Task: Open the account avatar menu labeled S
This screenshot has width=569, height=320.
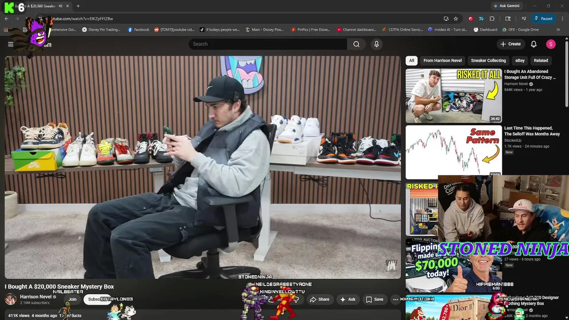Action: (551, 44)
